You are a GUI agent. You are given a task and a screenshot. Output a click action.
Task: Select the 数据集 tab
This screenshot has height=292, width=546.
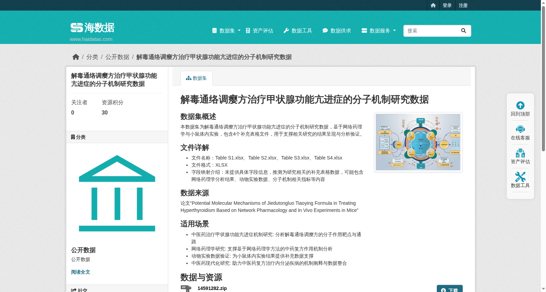(x=197, y=78)
